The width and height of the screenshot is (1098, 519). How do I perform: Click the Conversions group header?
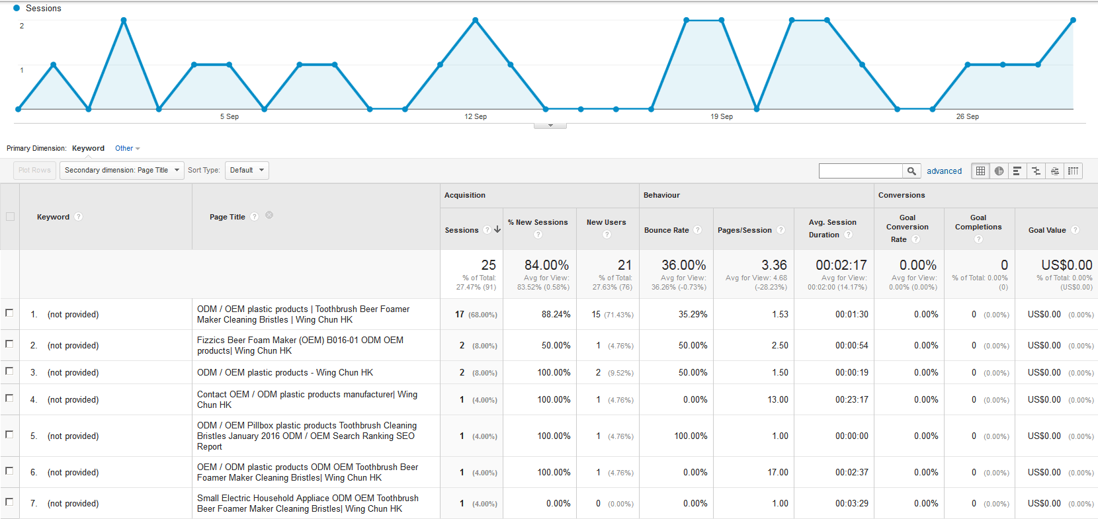tap(902, 195)
